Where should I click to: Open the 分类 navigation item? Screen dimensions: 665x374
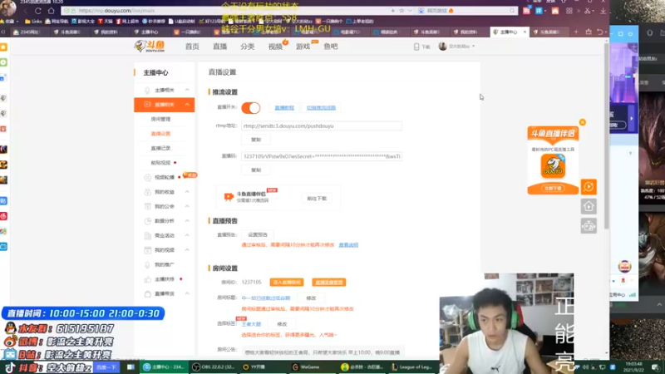pos(247,47)
